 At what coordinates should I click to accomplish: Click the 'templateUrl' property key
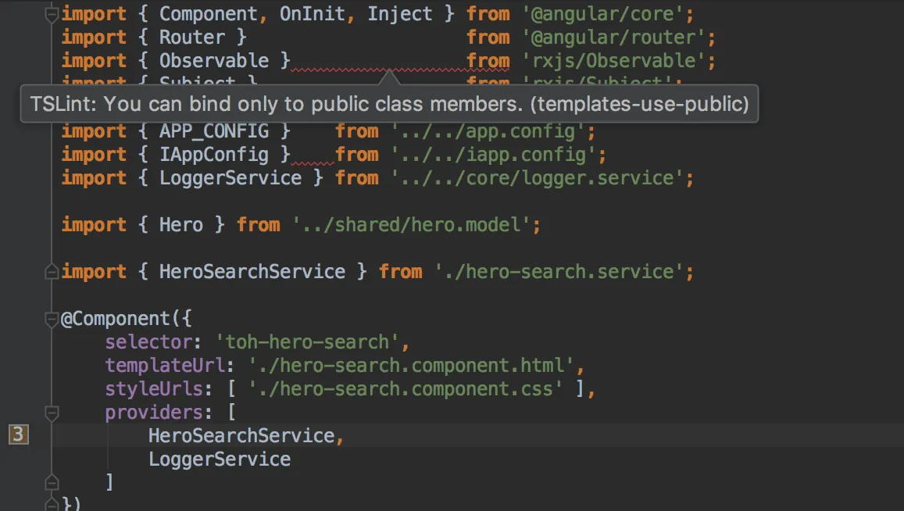[165, 366]
